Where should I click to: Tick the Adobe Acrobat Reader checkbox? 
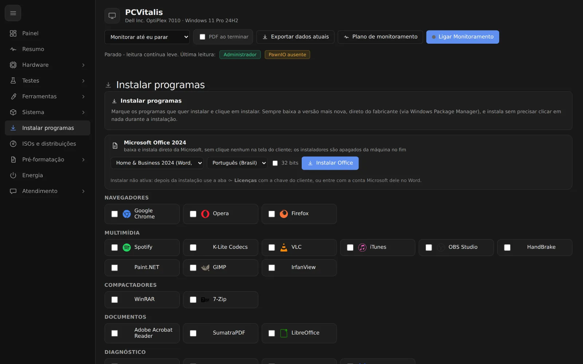point(114,333)
